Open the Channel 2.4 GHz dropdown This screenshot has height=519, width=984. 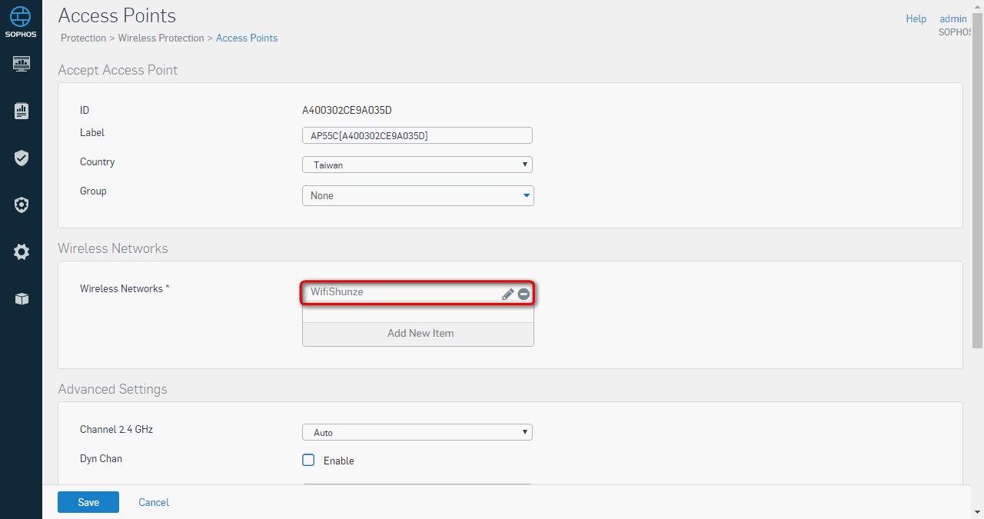click(x=417, y=432)
